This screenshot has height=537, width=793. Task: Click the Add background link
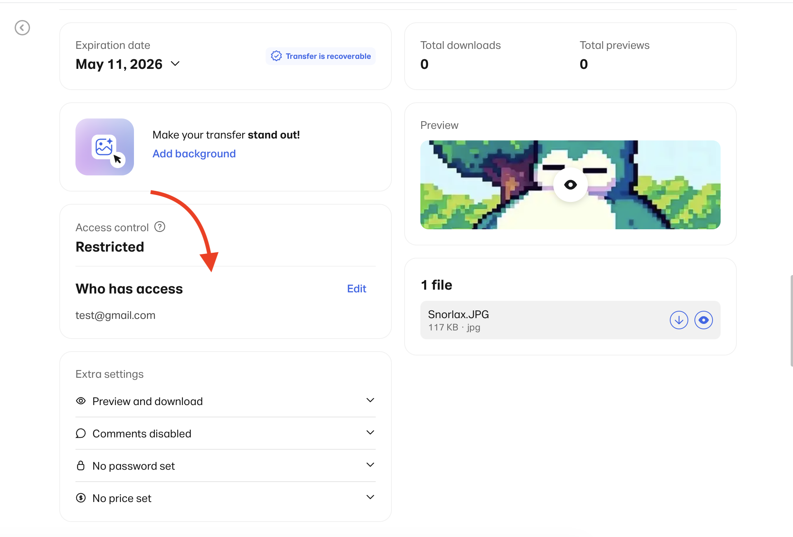pyautogui.click(x=194, y=153)
